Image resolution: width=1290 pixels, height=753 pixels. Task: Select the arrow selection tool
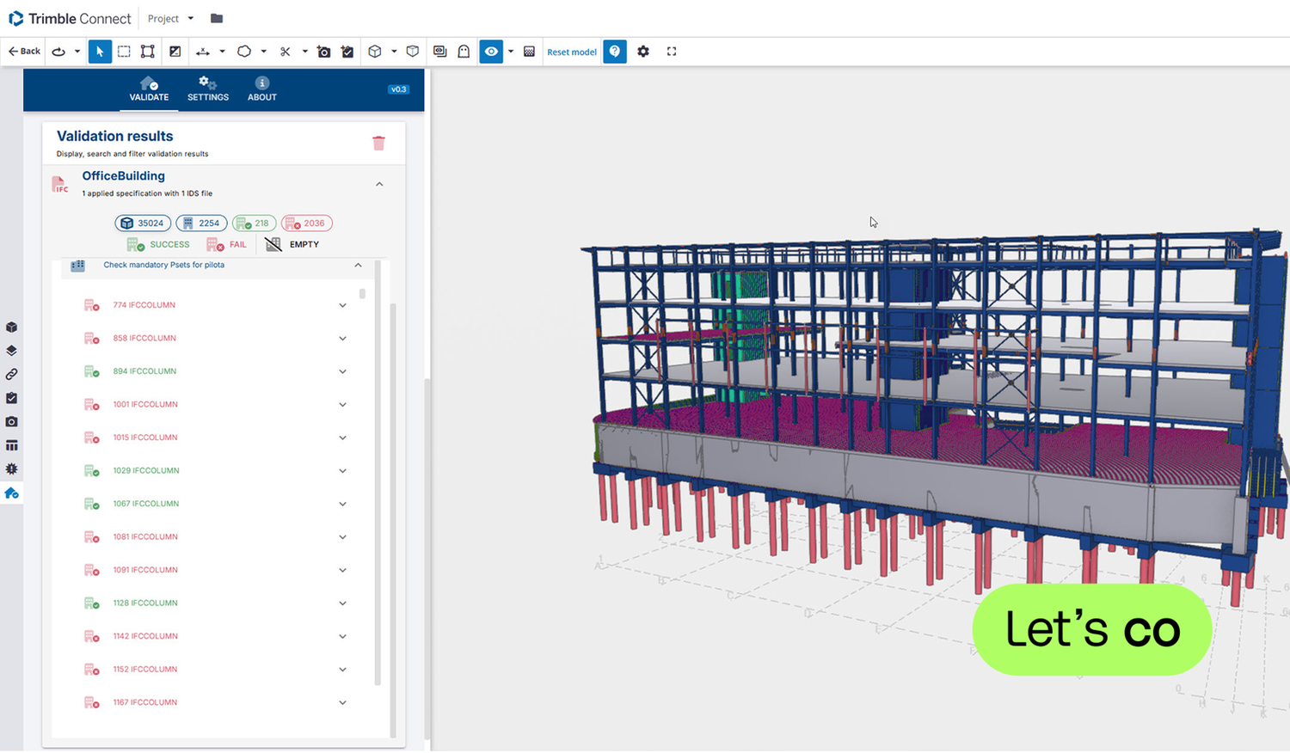click(100, 52)
